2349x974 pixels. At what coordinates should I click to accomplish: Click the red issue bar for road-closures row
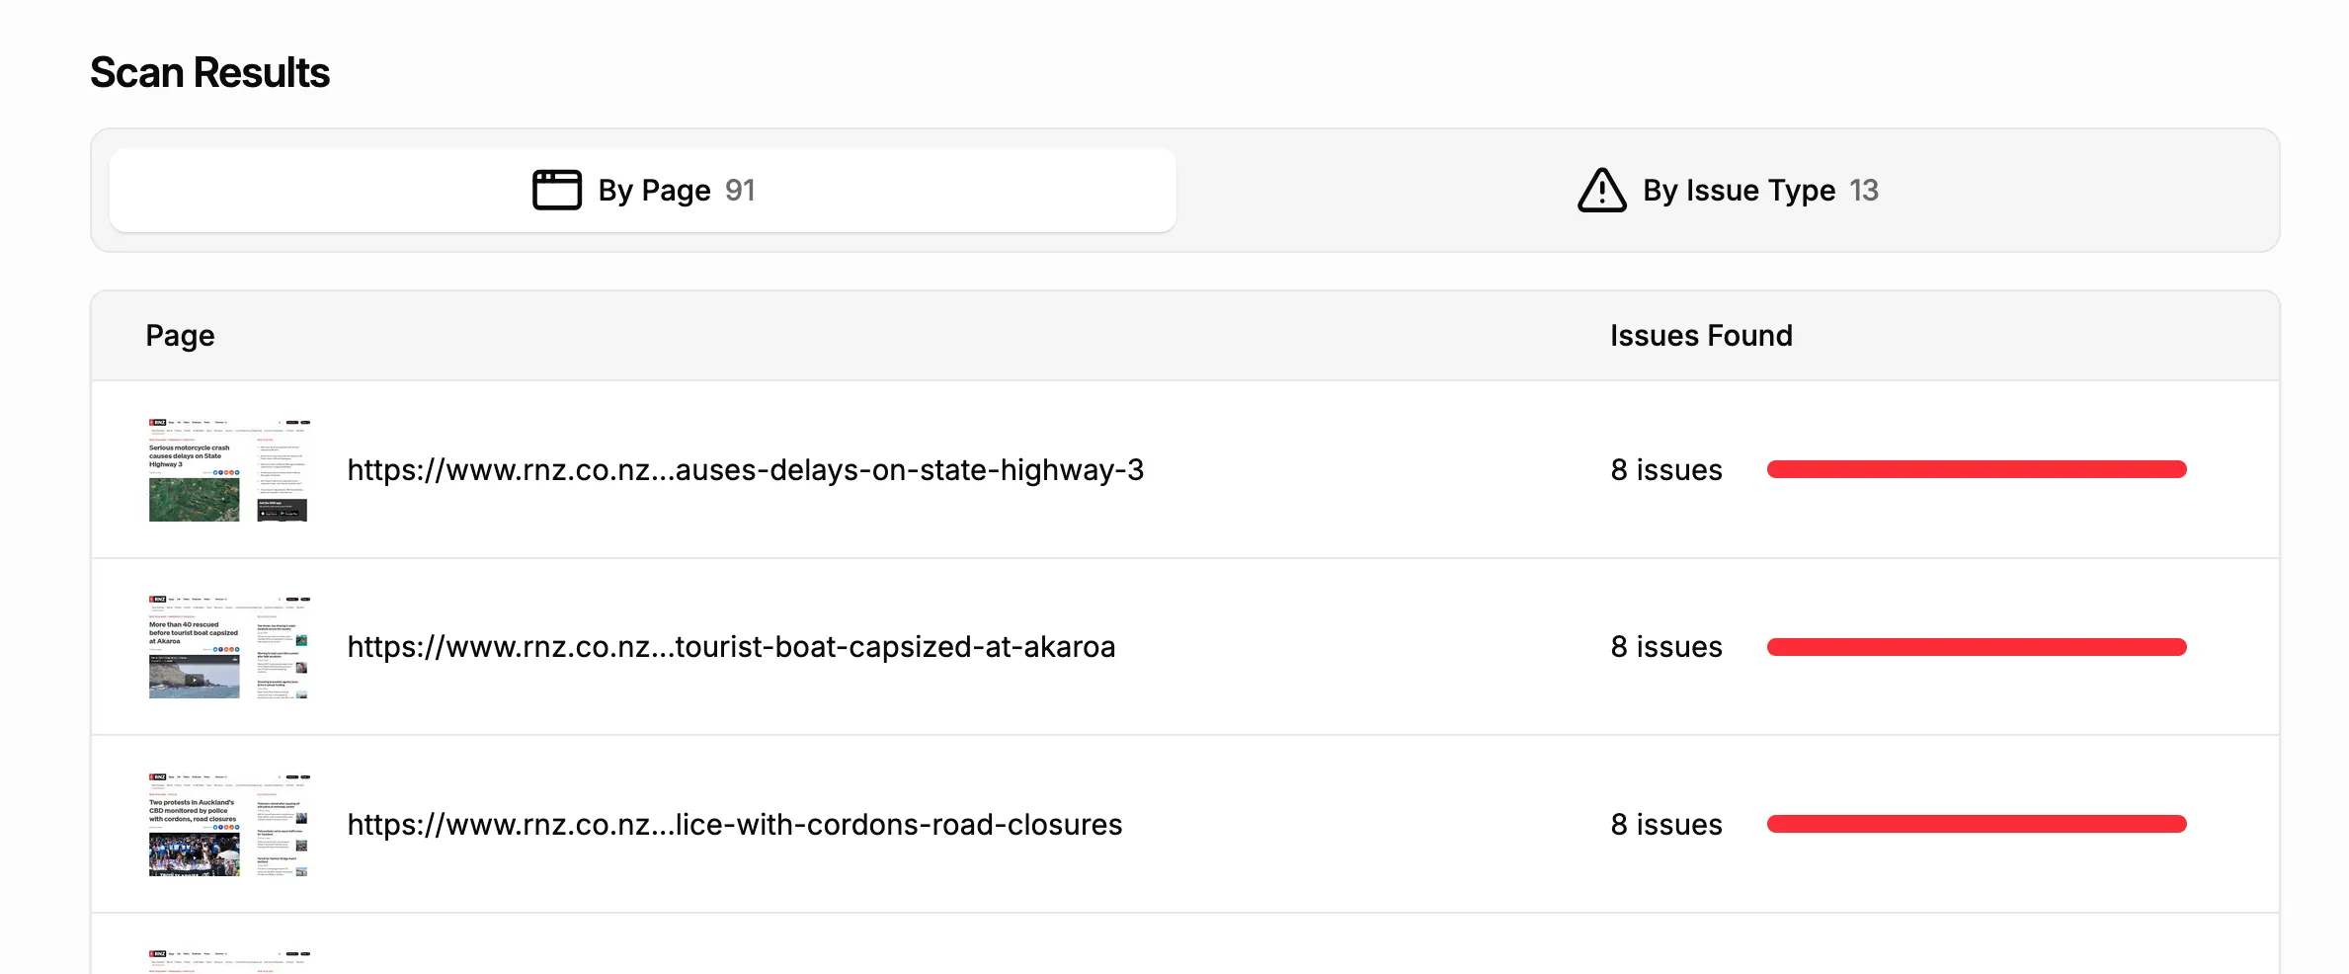[x=1976, y=824]
